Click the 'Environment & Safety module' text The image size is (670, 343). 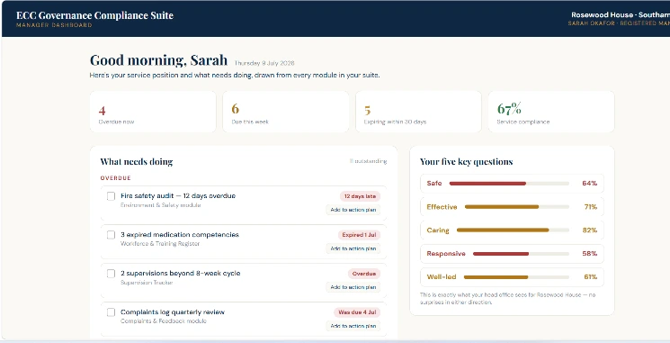161,205
